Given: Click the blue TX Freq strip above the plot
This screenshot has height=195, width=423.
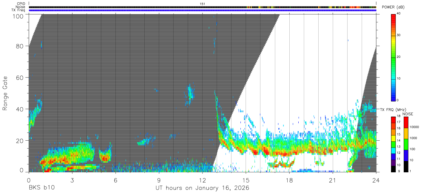Looking at the screenshot, I should (x=203, y=10).
